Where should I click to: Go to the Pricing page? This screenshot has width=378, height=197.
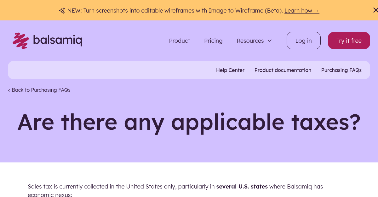213,41
